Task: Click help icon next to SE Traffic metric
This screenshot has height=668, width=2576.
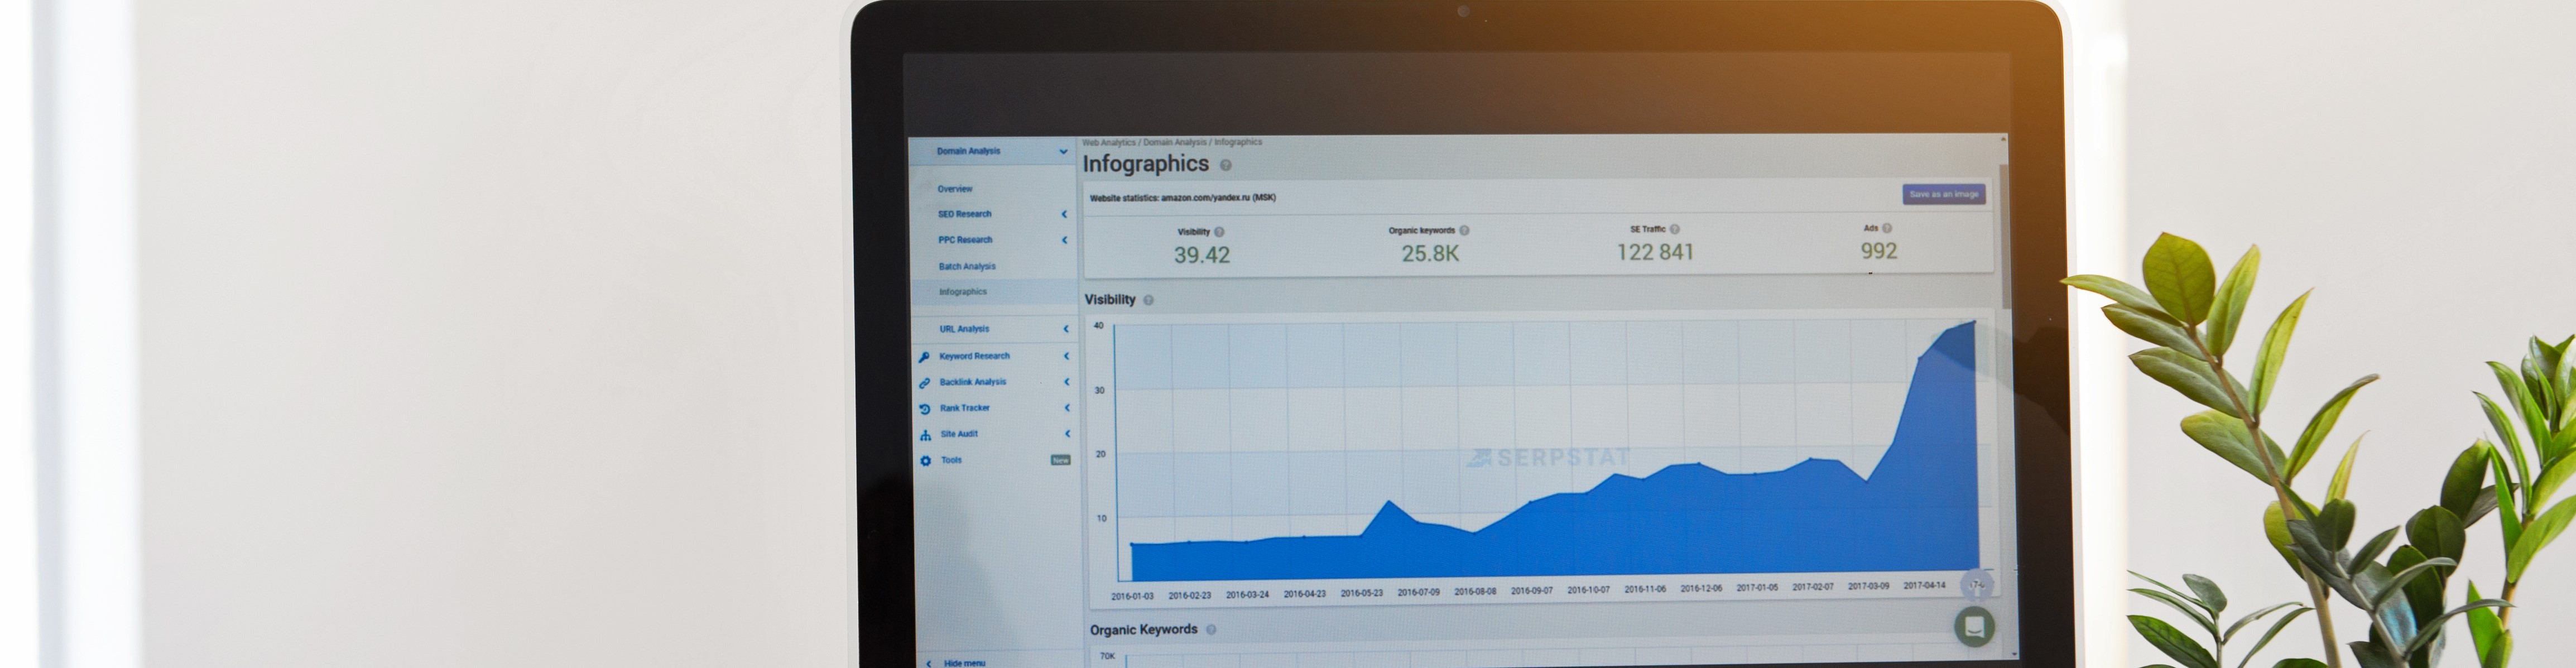Action: 1675,229
